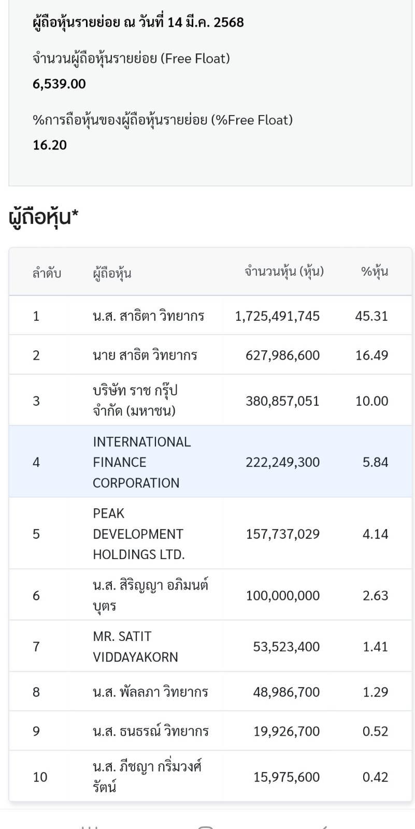
Task: Click the %หุ้น column header
Action: (375, 271)
